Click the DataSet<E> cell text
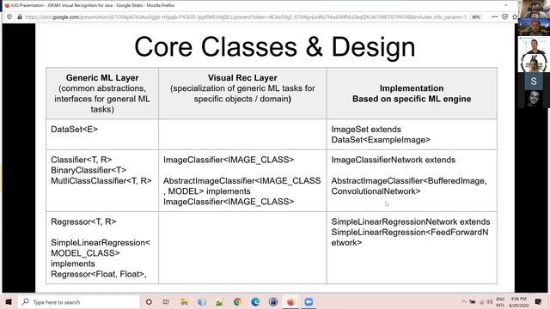Image resolution: width=550 pixels, height=309 pixels. [75, 130]
